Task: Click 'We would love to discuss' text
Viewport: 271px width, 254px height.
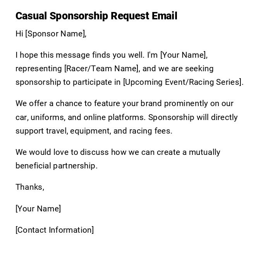Action: (x=62, y=152)
